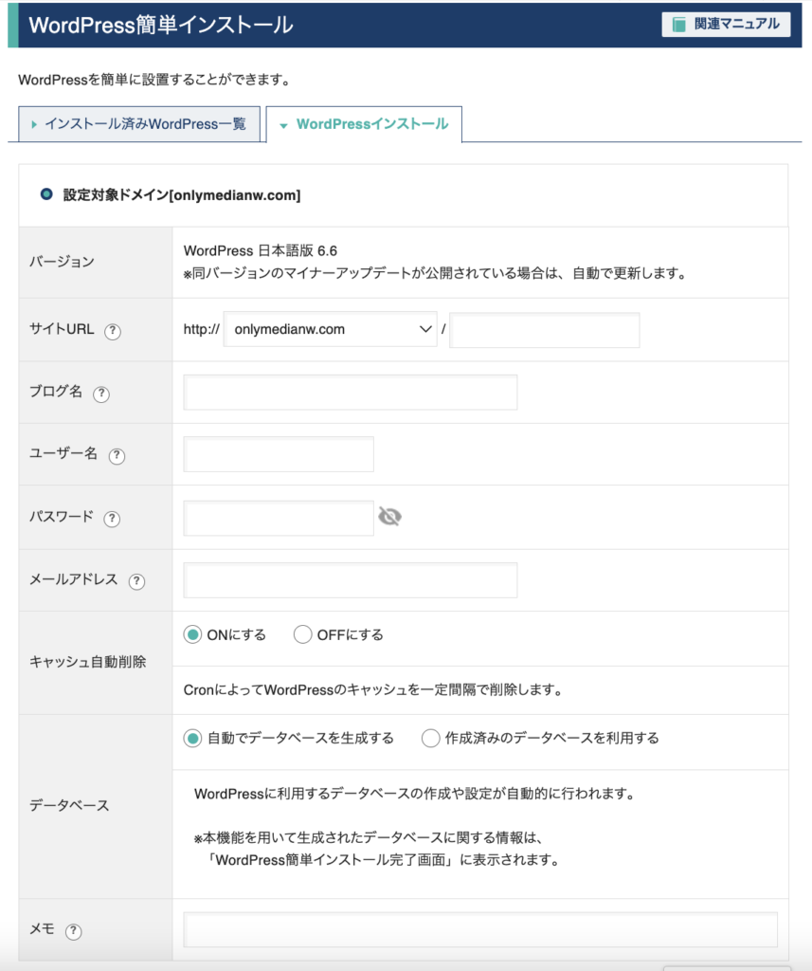The width and height of the screenshot is (812, 971).
Task: Switch to インストール済みWordPress一覧 tab
Action: pos(138,124)
